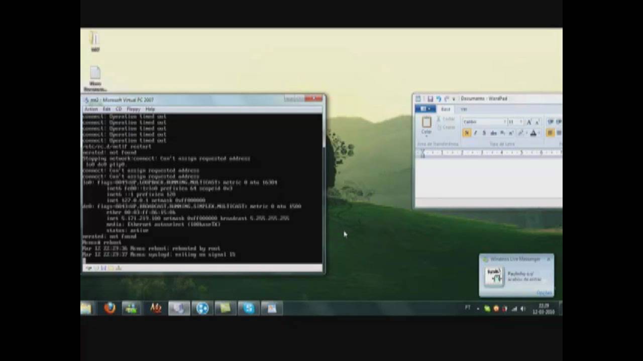Select the folder icon at desktop top-left
Screen dimensions: 643x361
(x=94, y=41)
